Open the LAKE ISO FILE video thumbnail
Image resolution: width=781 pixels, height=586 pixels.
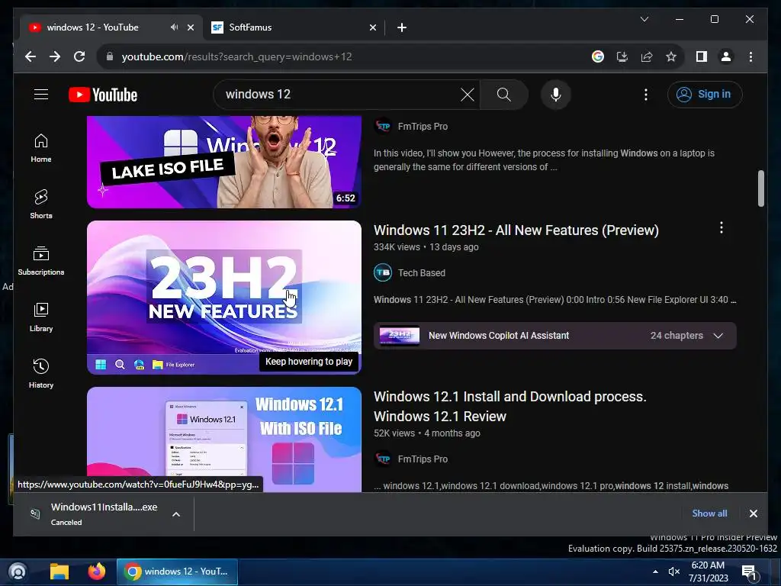[x=224, y=162]
